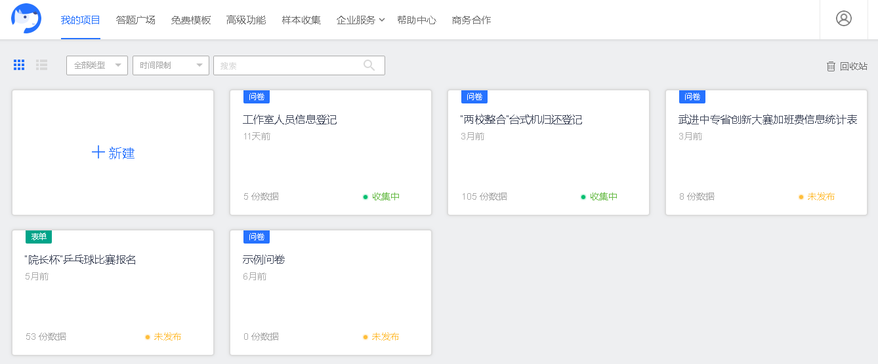
Task: Open the 答题广场 tab
Action: point(136,20)
